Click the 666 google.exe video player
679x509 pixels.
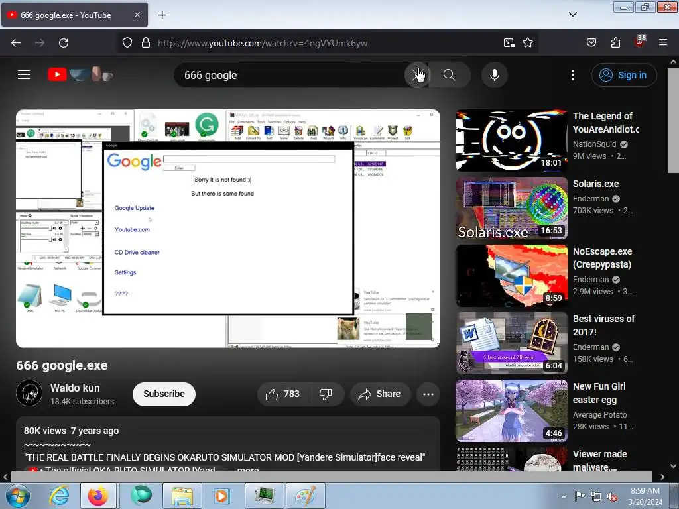[x=228, y=229]
